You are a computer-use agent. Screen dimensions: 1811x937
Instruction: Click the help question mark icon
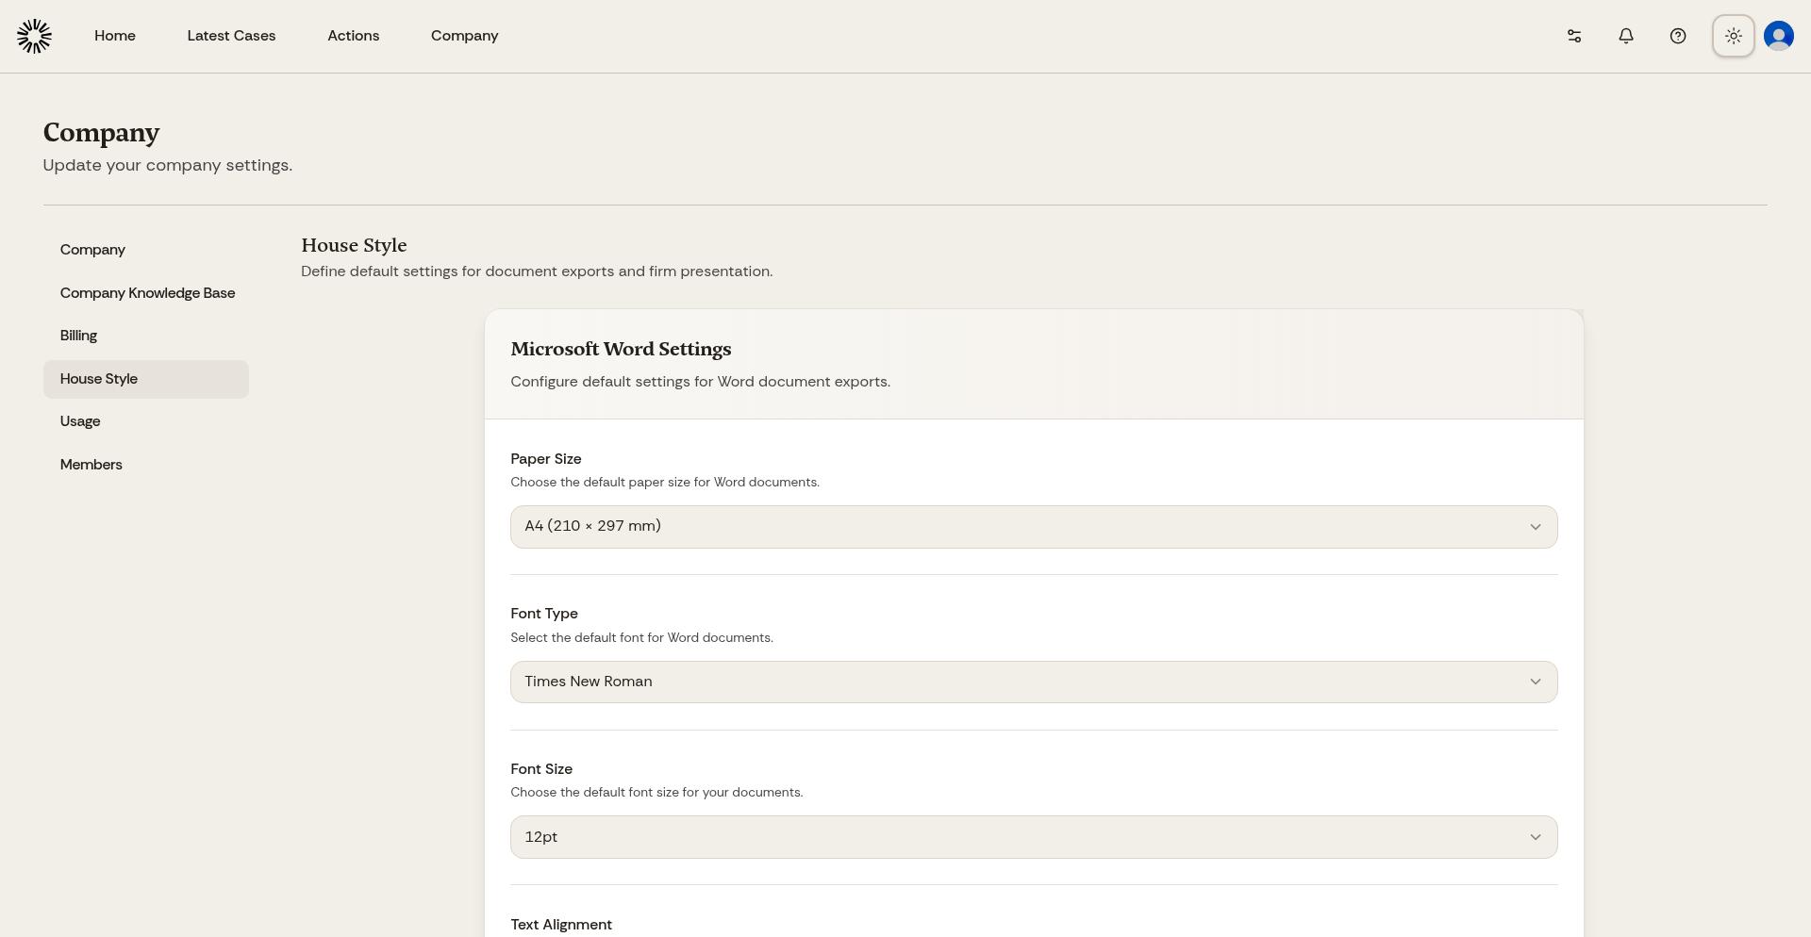pos(1678,36)
